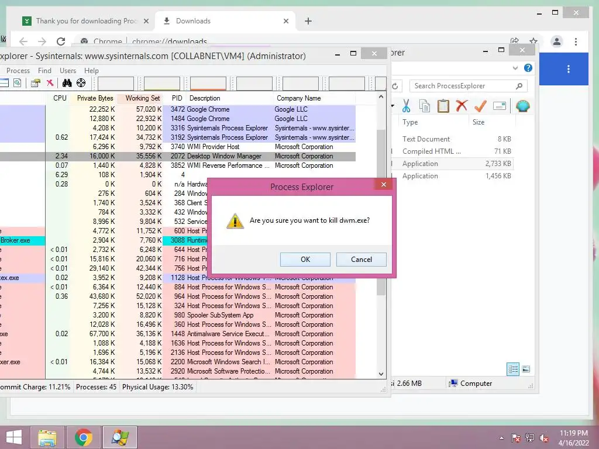Click Physical Usage status bar entry

[x=158, y=387]
